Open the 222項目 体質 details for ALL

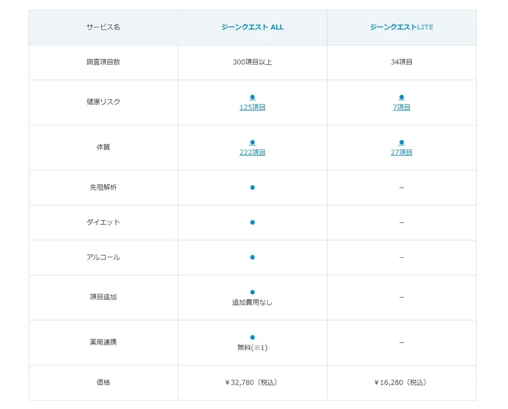click(252, 152)
